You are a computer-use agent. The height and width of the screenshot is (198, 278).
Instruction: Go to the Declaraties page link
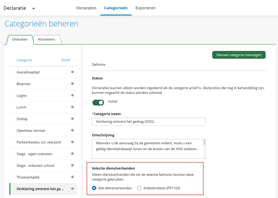point(86,8)
